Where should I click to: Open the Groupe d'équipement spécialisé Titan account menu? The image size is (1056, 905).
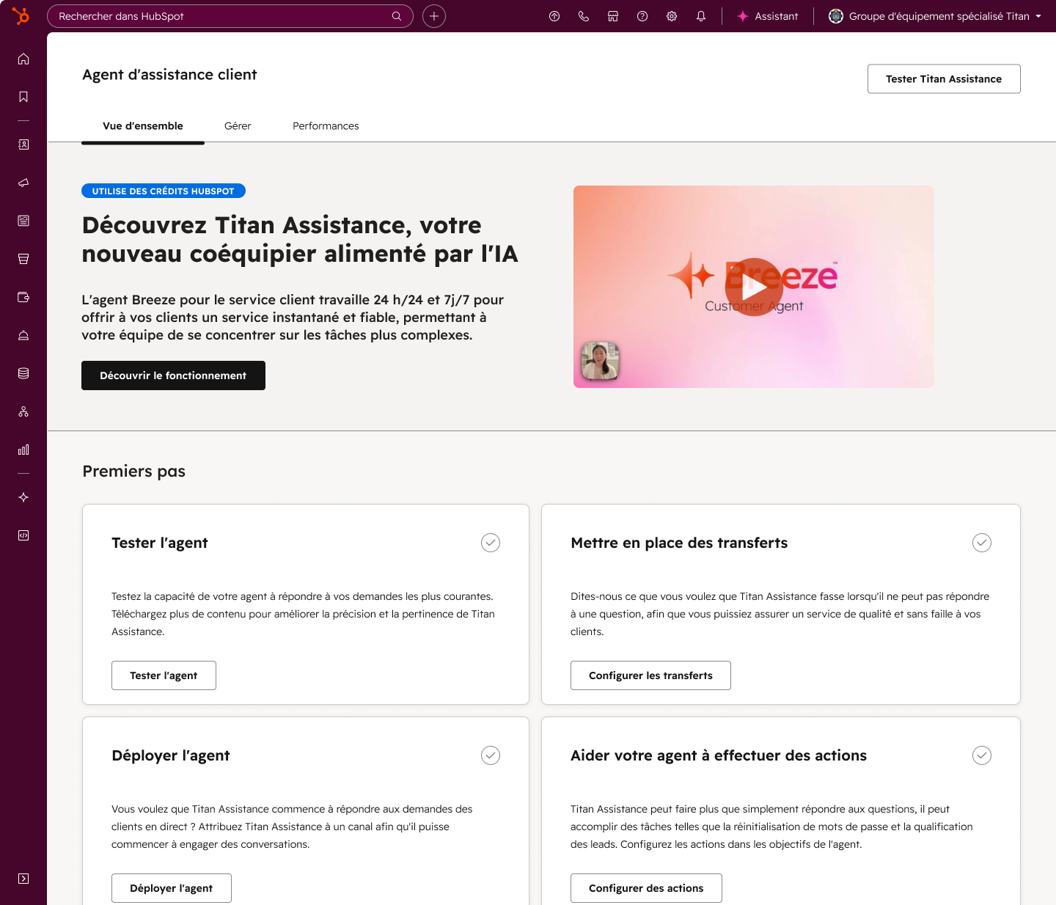935,16
